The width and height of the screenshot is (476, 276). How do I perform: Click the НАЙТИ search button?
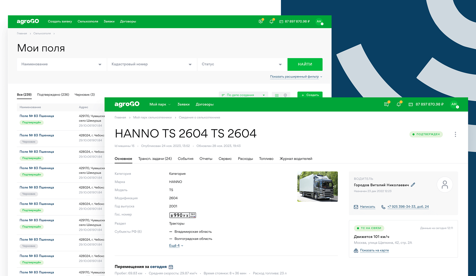pyautogui.click(x=305, y=64)
